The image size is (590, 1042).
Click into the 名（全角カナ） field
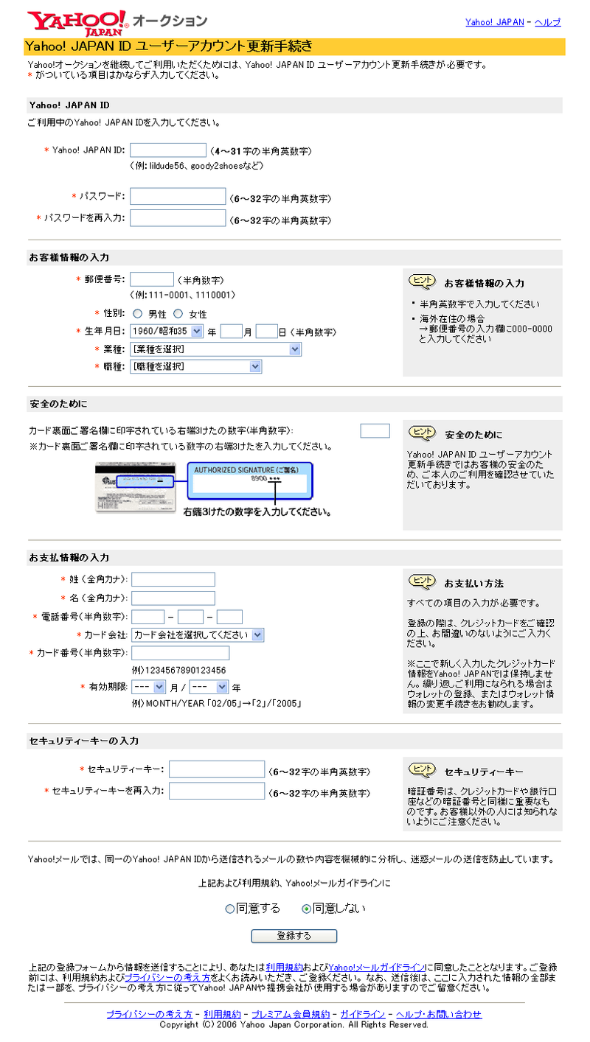pyautogui.click(x=173, y=598)
